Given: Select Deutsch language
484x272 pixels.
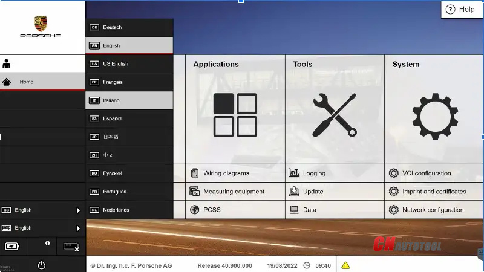Looking at the screenshot, I should point(129,27).
